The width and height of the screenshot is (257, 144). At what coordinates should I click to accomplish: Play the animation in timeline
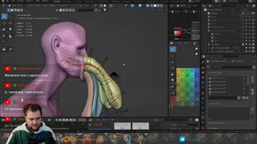point(67,120)
